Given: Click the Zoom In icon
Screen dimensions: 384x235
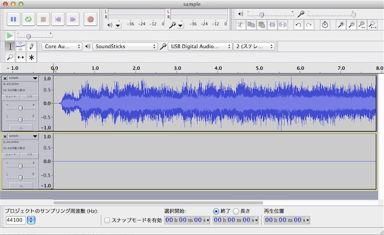Looking at the screenshot, I should 341,25.
